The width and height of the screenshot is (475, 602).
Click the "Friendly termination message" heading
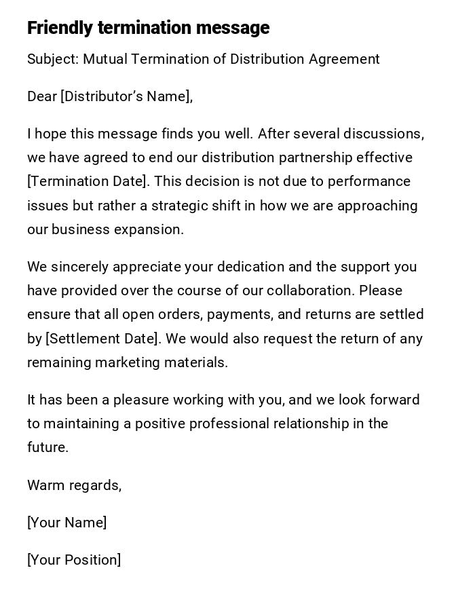pos(148,28)
